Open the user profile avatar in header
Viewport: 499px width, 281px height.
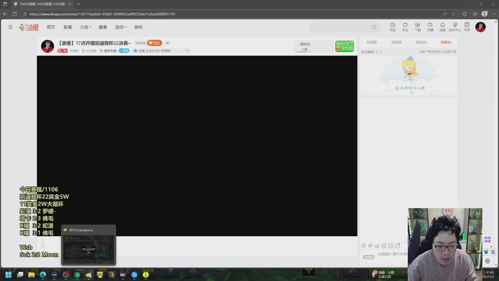click(480, 27)
